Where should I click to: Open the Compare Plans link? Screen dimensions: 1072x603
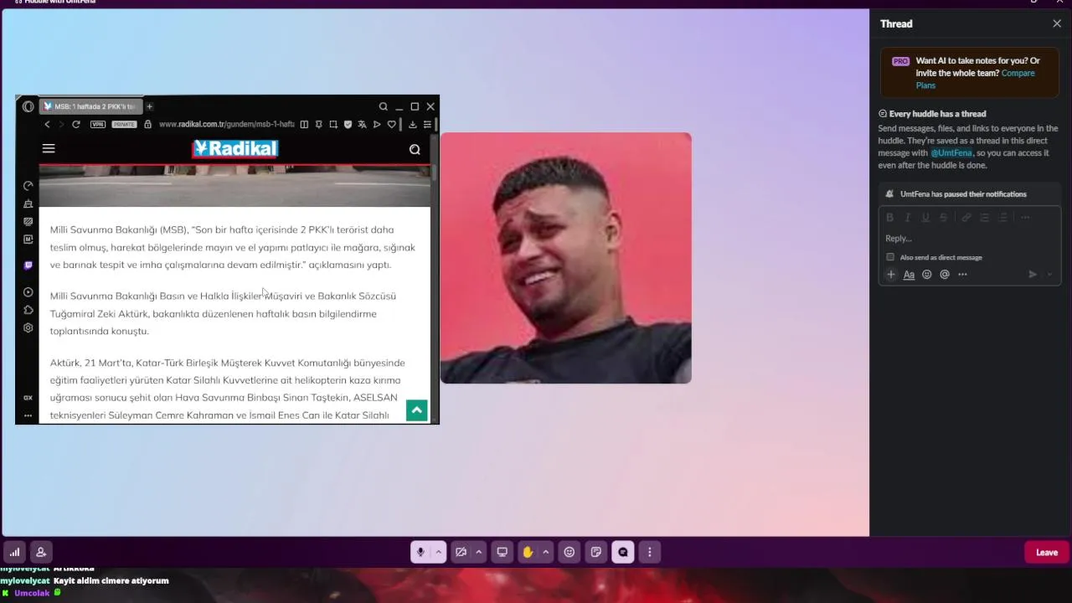[975, 79]
